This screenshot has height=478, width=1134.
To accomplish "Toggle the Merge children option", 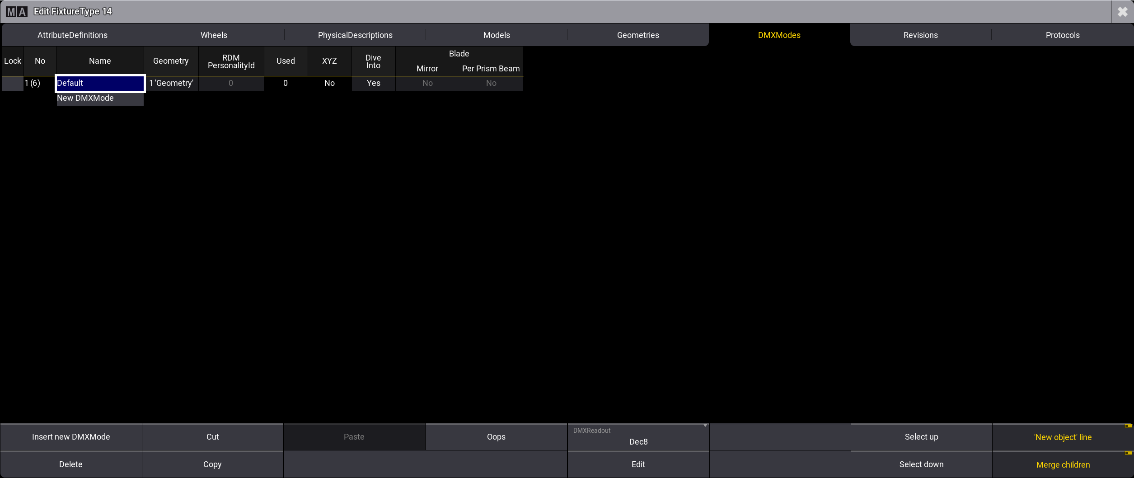I will click(1063, 464).
